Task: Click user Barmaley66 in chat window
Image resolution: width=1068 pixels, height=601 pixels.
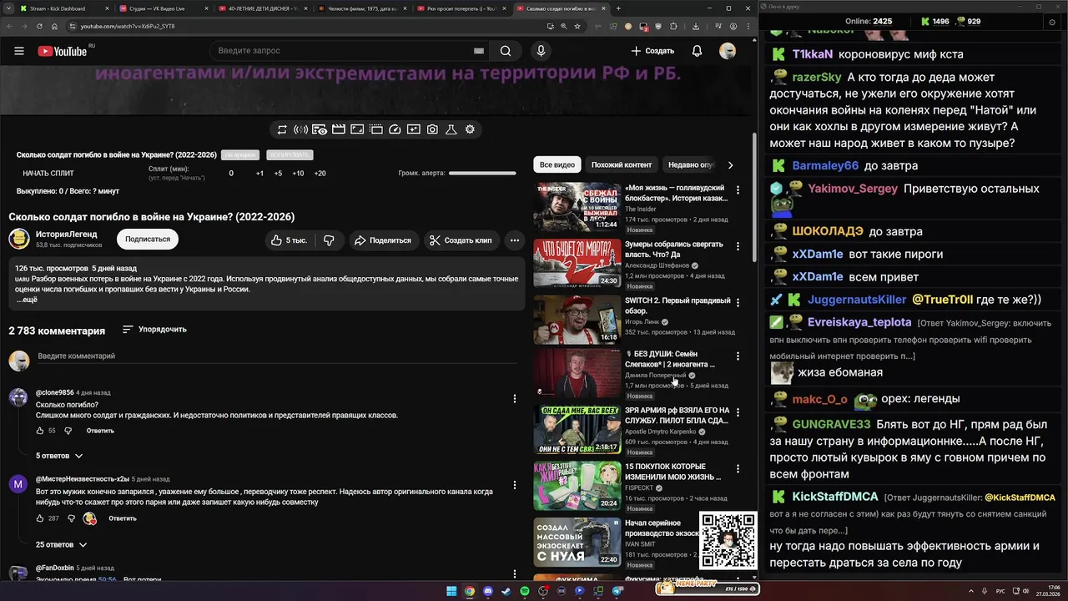Action: coord(825,165)
